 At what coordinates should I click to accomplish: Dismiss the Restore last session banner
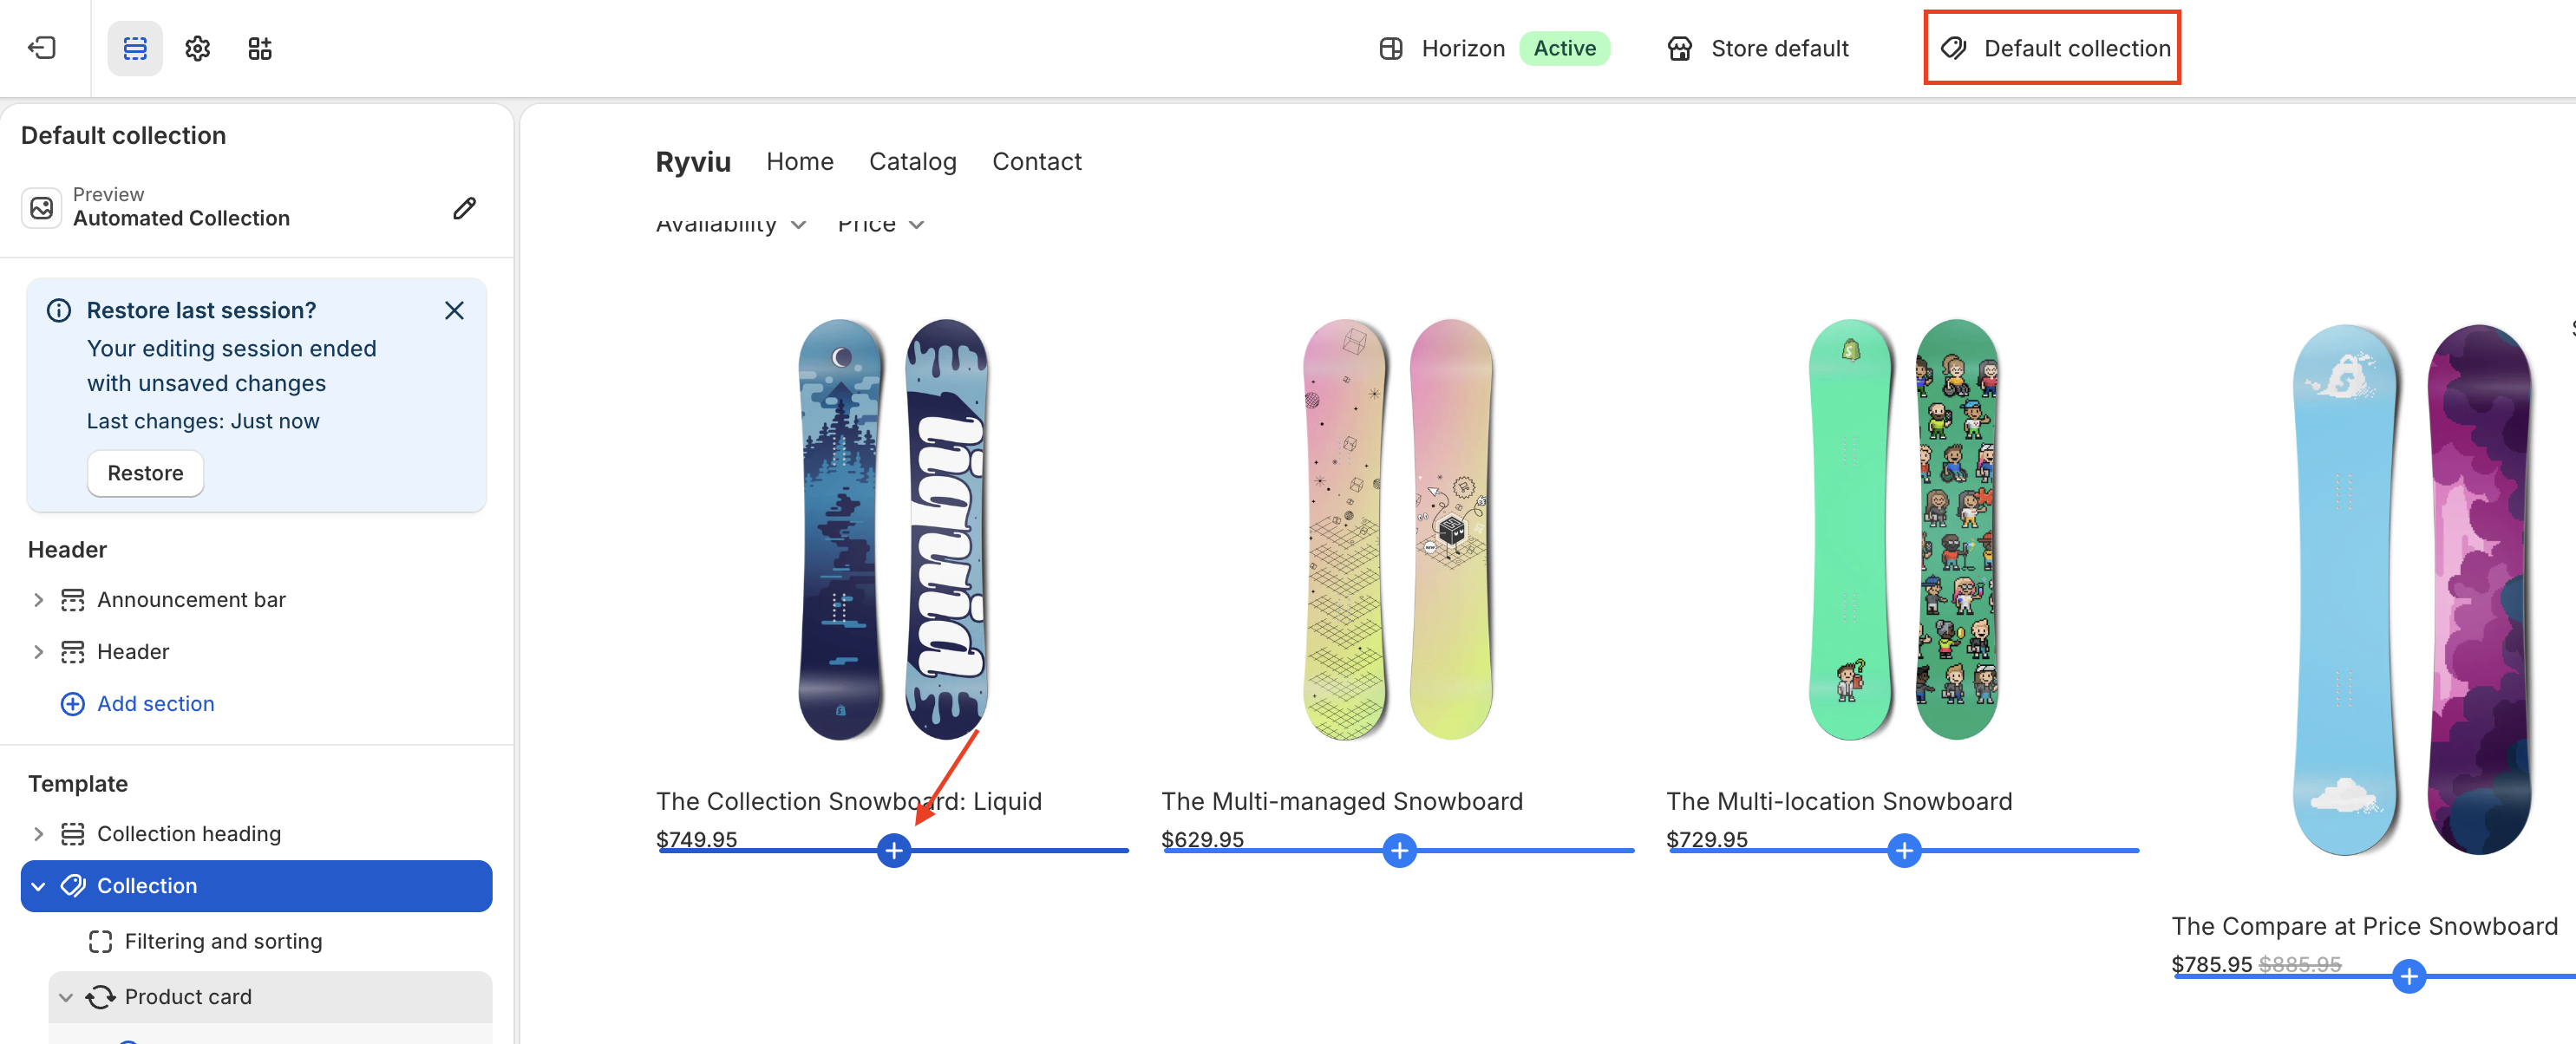(x=454, y=310)
